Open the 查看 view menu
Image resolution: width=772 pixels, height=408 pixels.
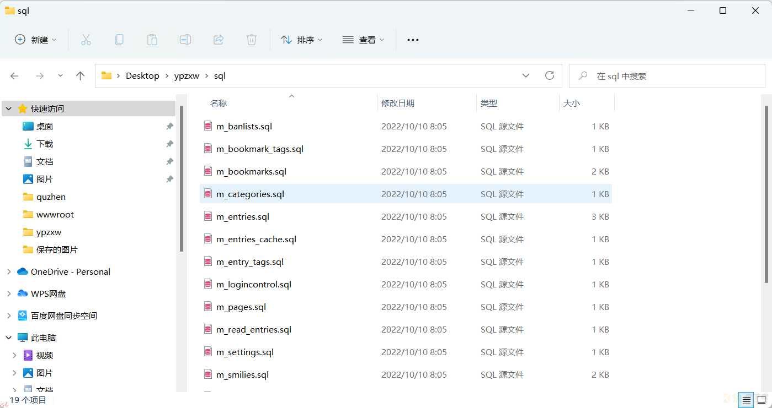click(x=363, y=40)
